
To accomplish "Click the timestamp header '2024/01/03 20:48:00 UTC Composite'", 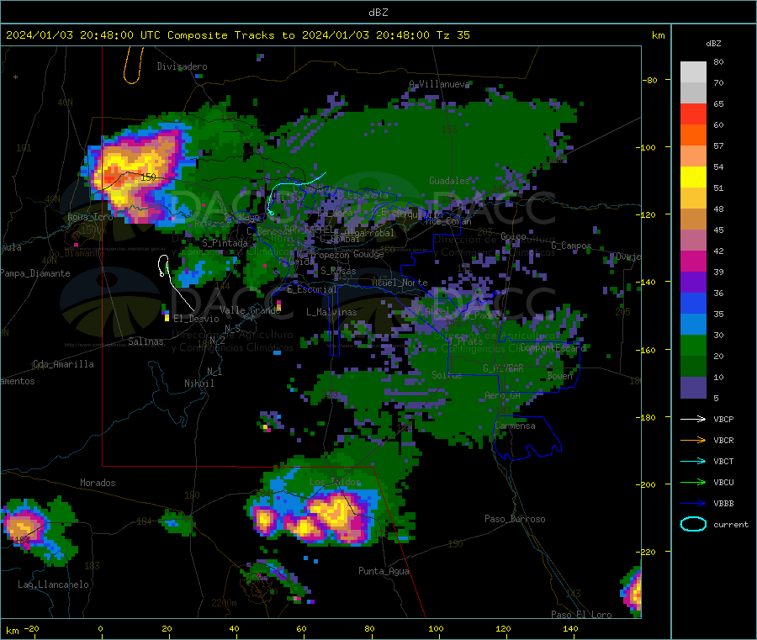I will pyautogui.click(x=116, y=35).
